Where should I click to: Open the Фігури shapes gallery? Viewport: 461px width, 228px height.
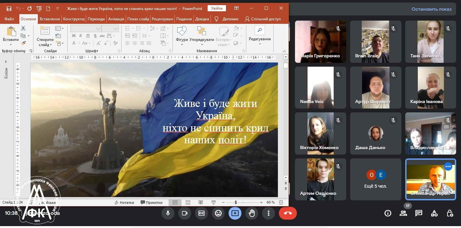coord(182,36)
